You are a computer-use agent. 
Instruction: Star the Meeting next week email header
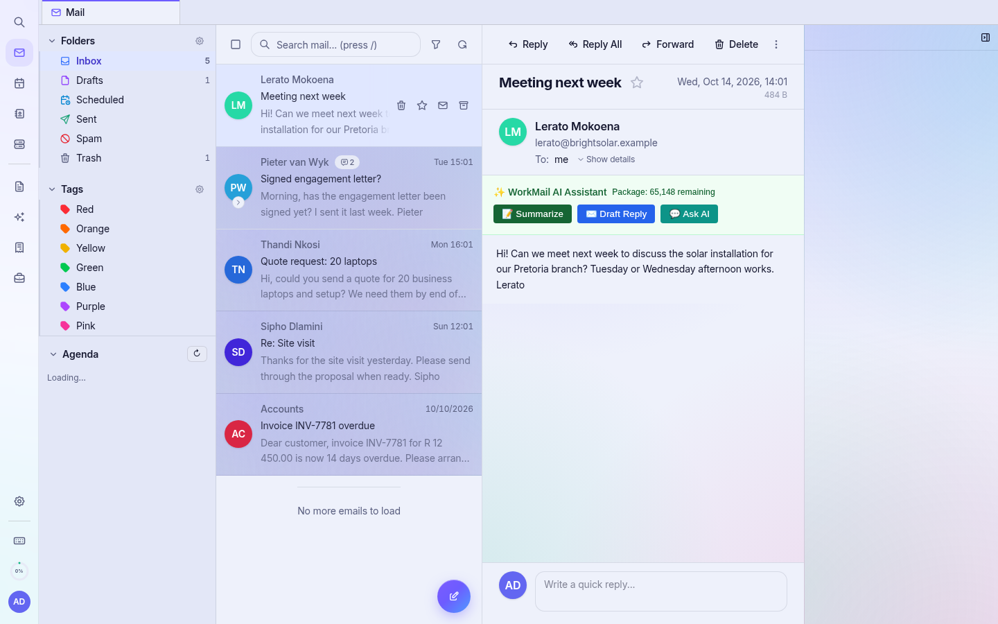[x=637, y=83]
